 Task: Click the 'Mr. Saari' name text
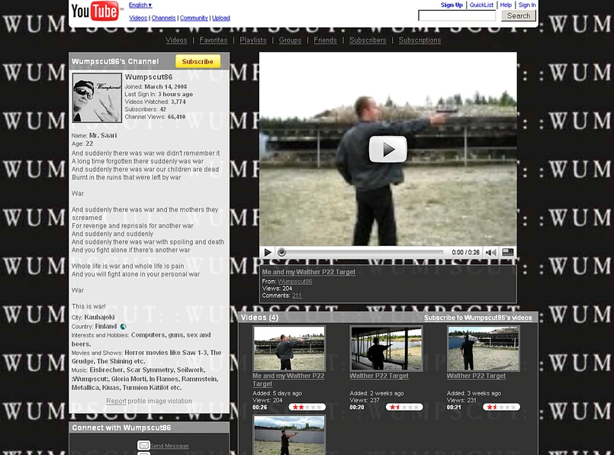pos(103,136)
